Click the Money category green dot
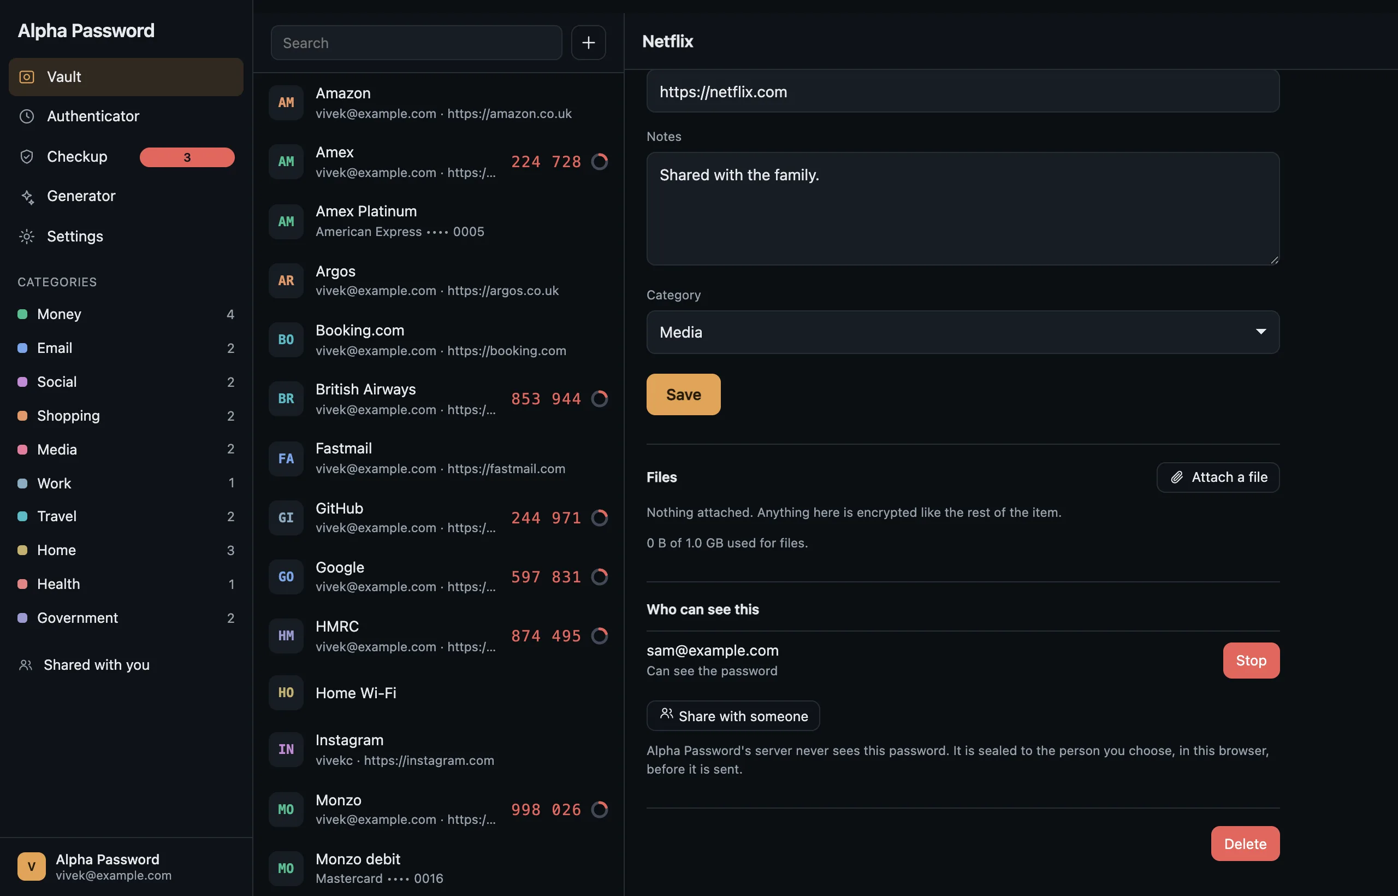 pos(23,315)
